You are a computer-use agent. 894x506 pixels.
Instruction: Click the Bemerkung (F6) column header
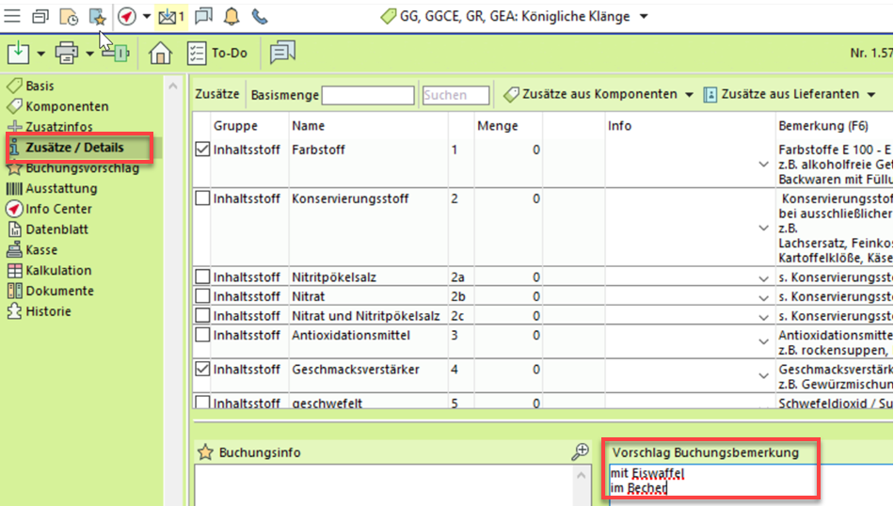tap(822, 126)
